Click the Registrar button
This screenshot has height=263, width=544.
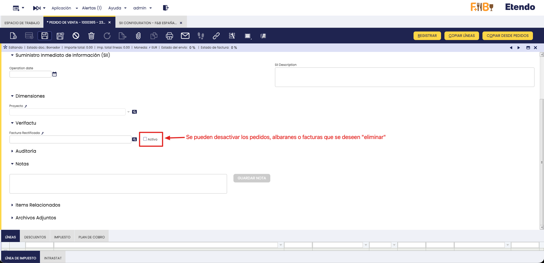(427, 36)
